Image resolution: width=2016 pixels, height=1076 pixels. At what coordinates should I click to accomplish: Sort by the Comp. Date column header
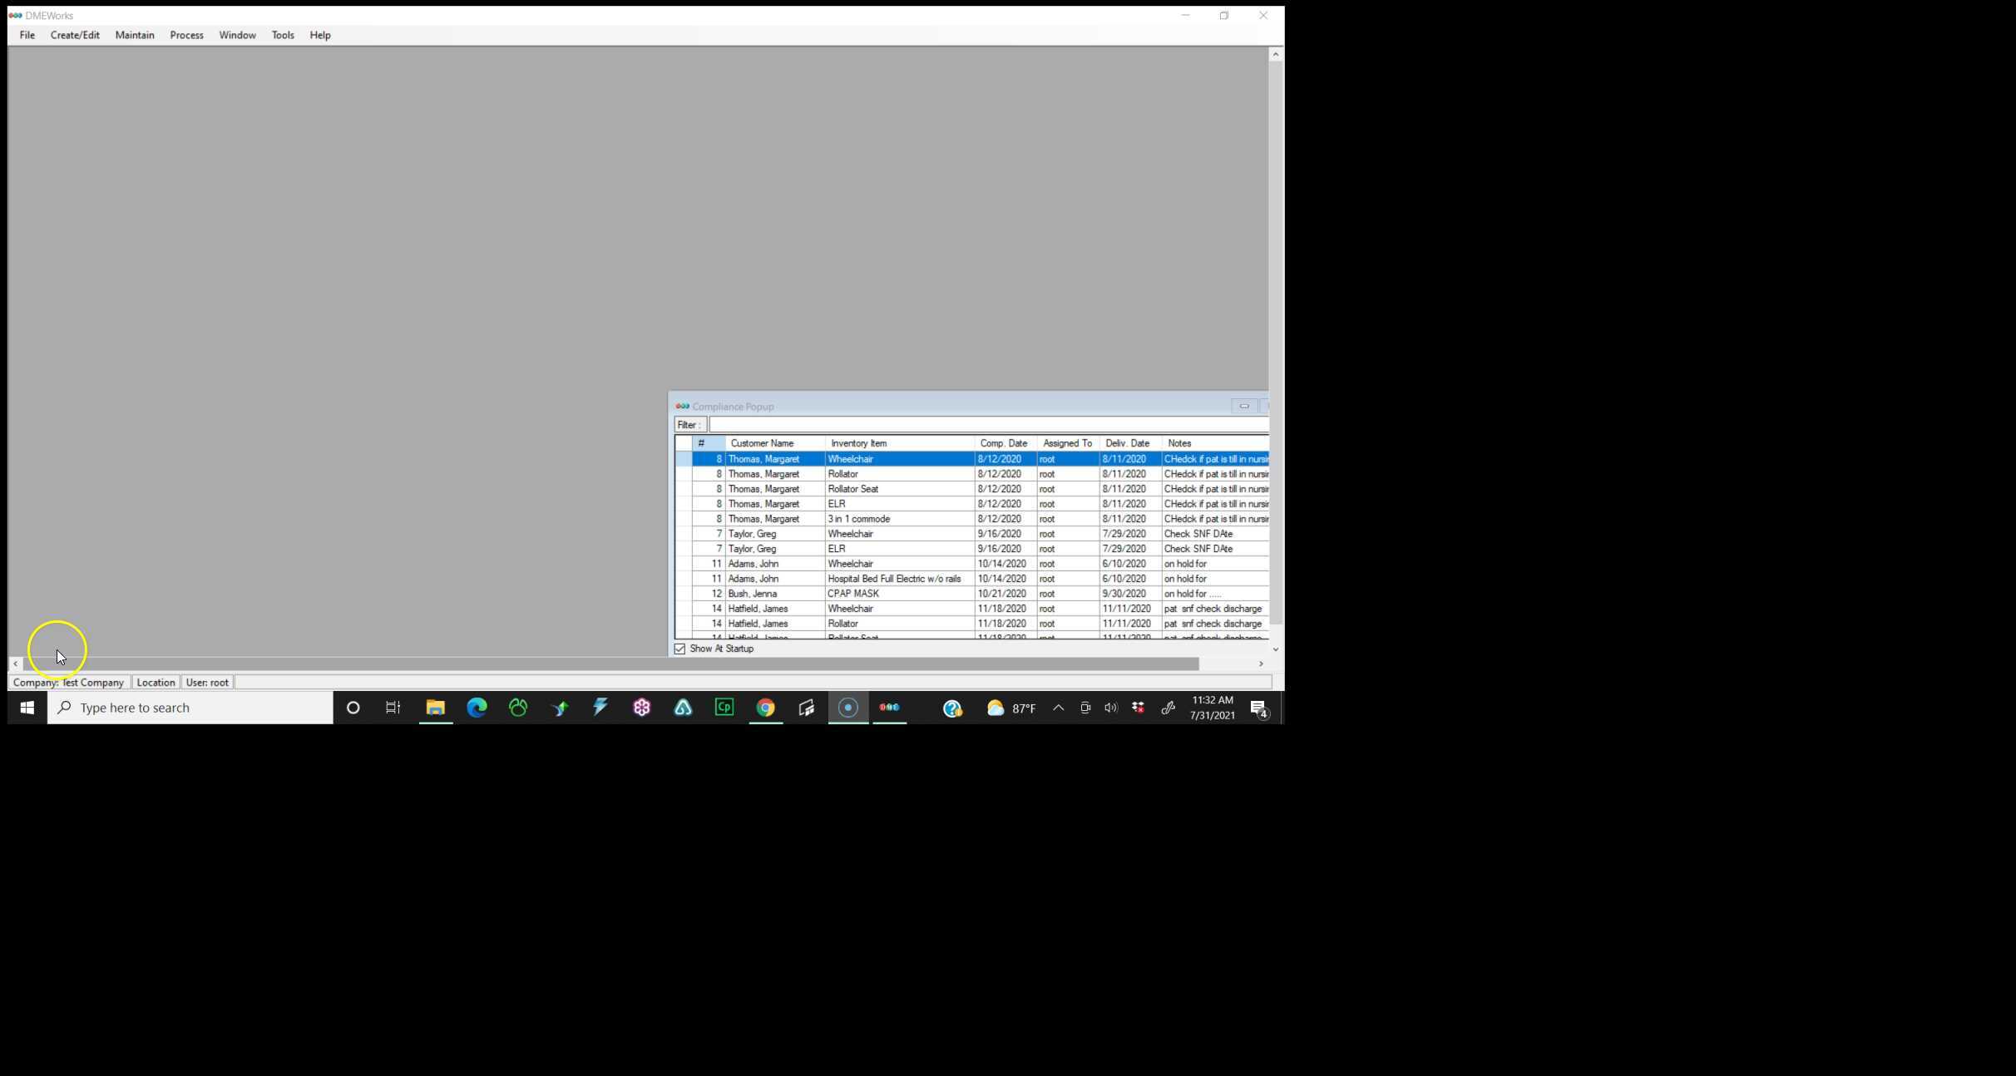tap(1003, 443)
